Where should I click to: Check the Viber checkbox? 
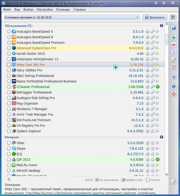pyautogui.click(x=9, y=143)
